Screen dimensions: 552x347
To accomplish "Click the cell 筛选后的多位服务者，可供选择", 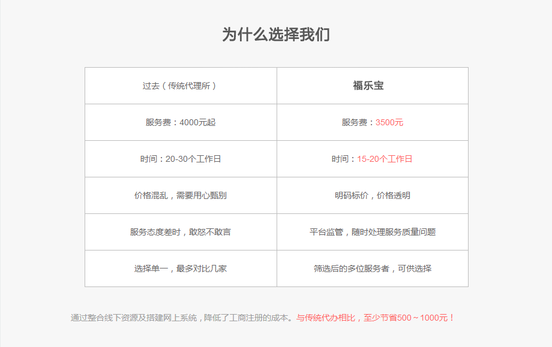I will 373,268.
